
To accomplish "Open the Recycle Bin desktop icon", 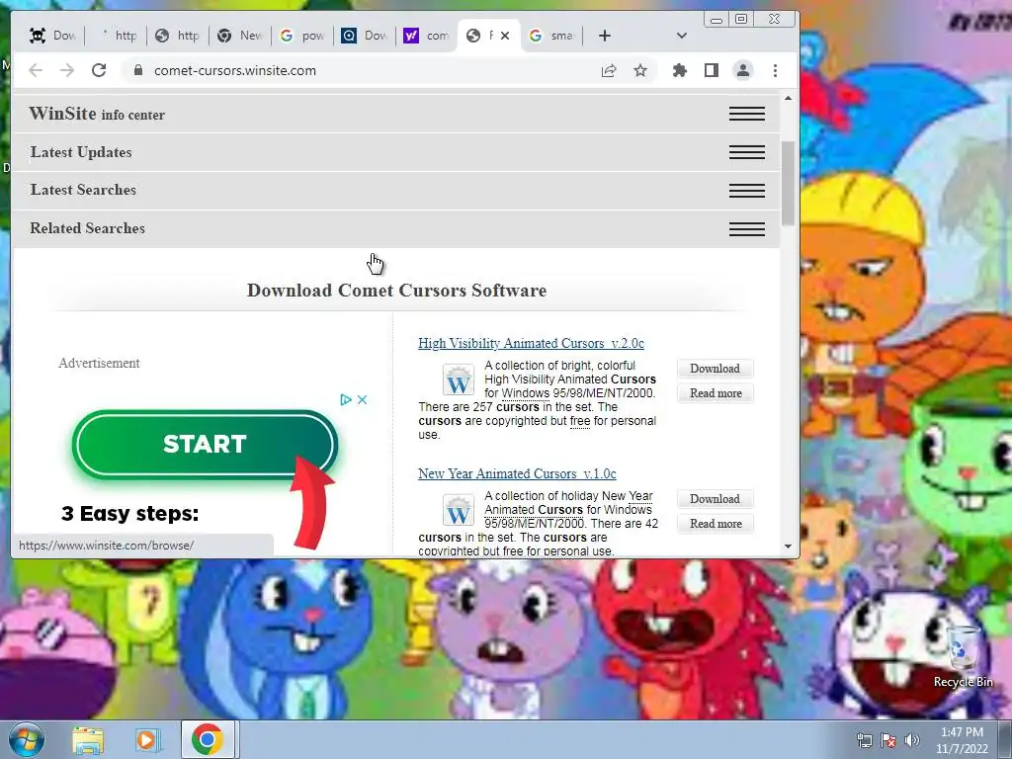I will tap(963, 657).
